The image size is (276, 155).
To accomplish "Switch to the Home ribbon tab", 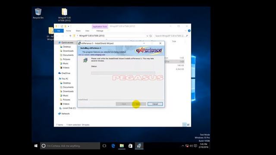I will 68,31.
